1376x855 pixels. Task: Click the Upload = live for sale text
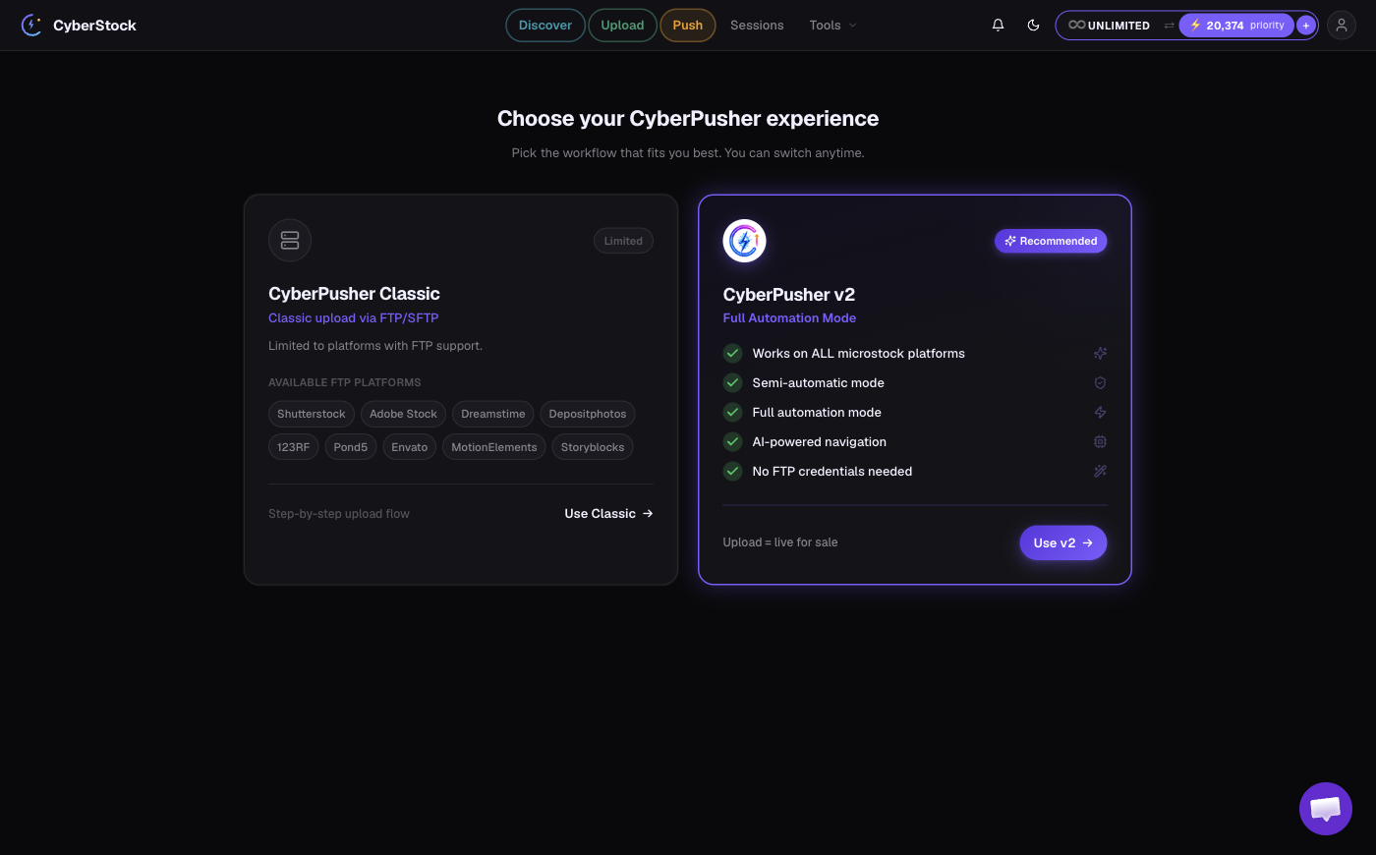pyautogui.click(x=780, y=542)
